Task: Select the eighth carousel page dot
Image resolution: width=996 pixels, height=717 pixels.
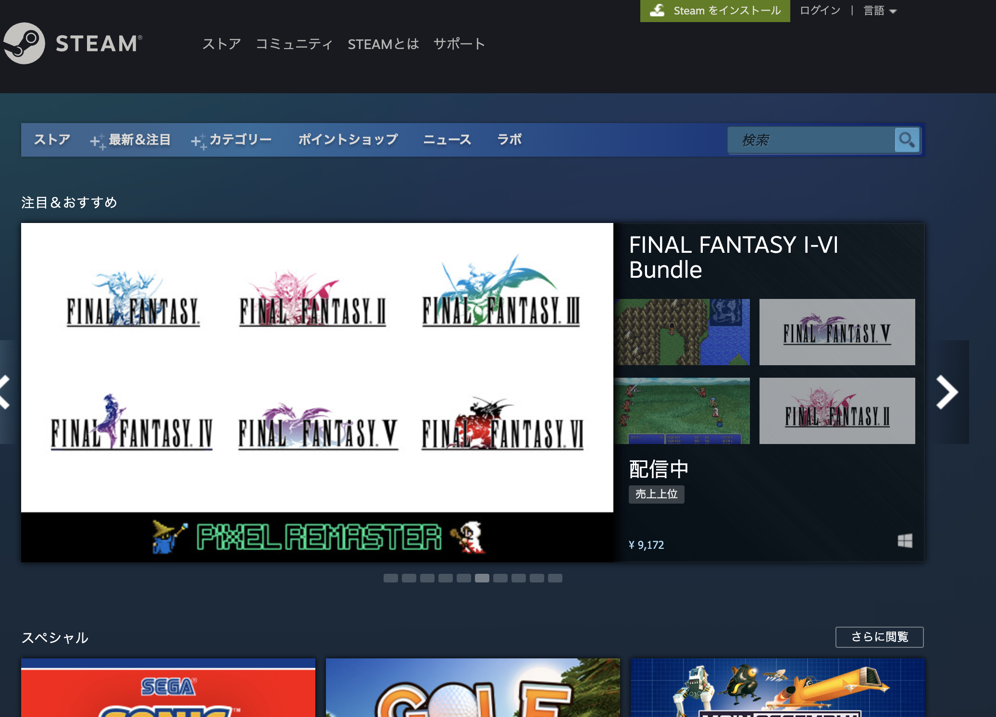Action: coord(519,578)
